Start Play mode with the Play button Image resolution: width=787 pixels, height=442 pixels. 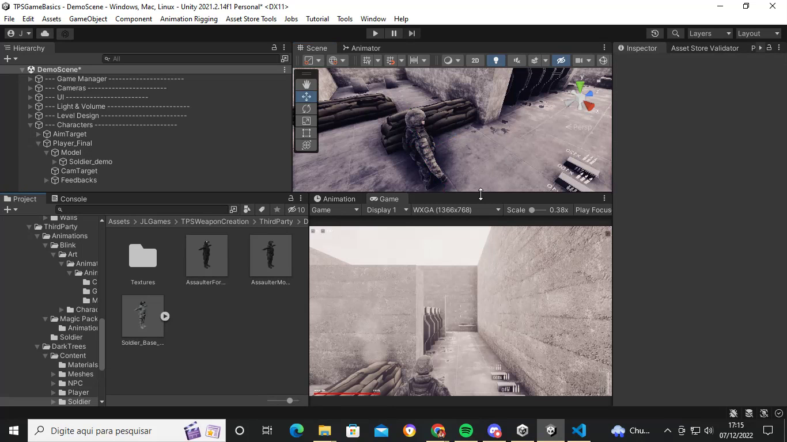click(x=375, y=33)
